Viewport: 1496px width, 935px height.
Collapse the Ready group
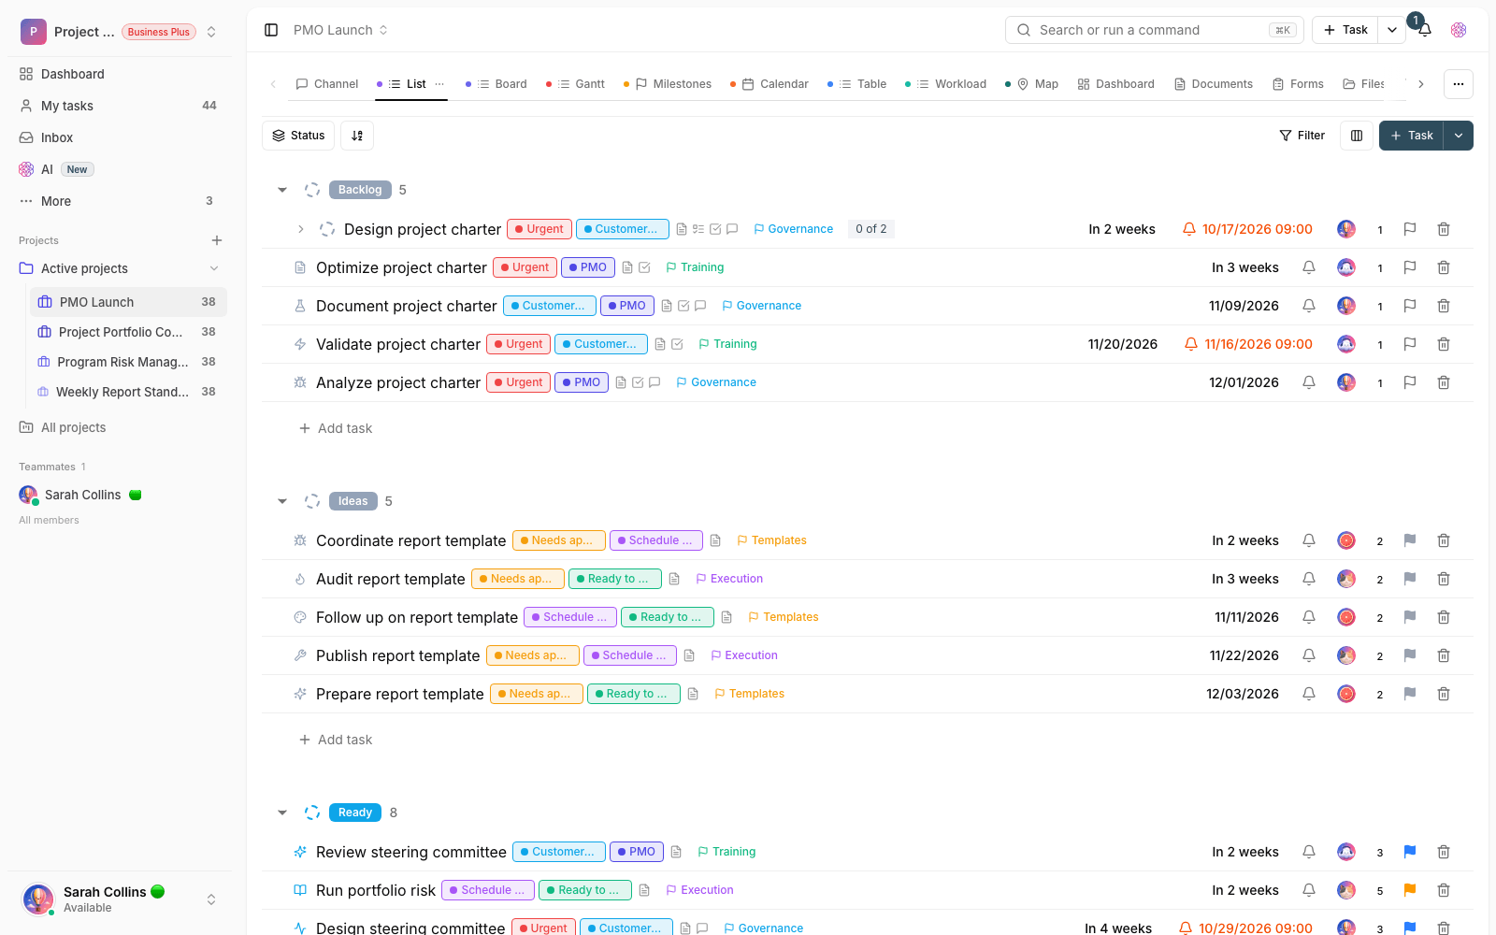tap(282, 813)
